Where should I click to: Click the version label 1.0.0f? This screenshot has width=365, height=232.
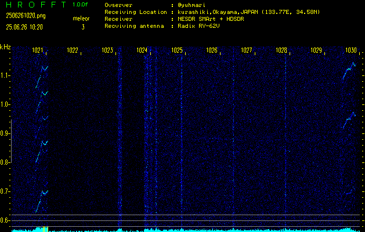[80, 5]
